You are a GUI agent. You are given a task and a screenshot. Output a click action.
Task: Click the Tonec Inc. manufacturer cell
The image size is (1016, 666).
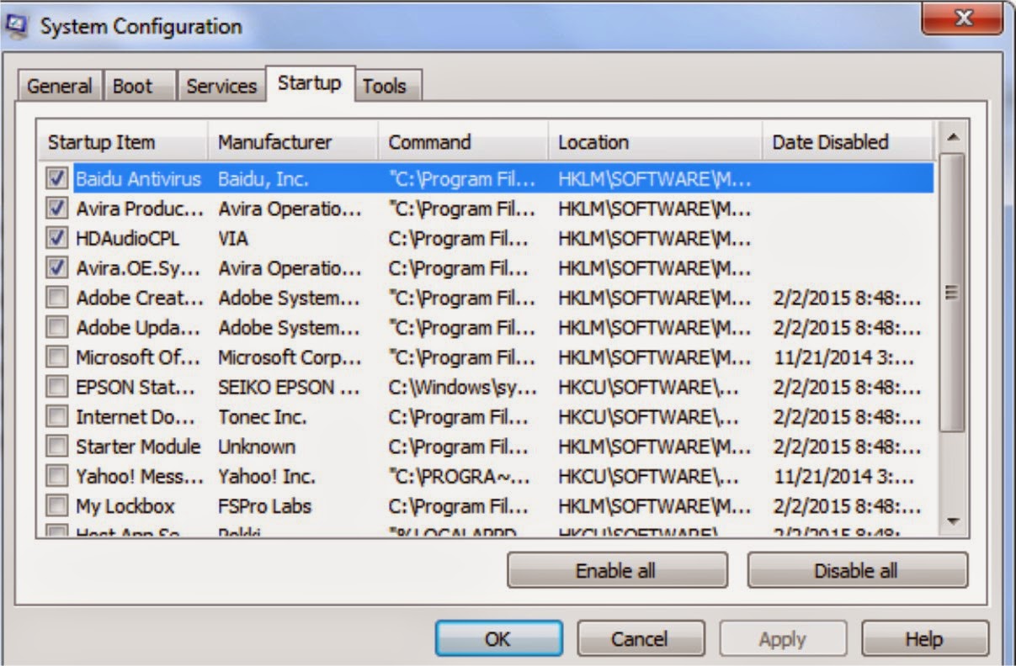[263, 417]
